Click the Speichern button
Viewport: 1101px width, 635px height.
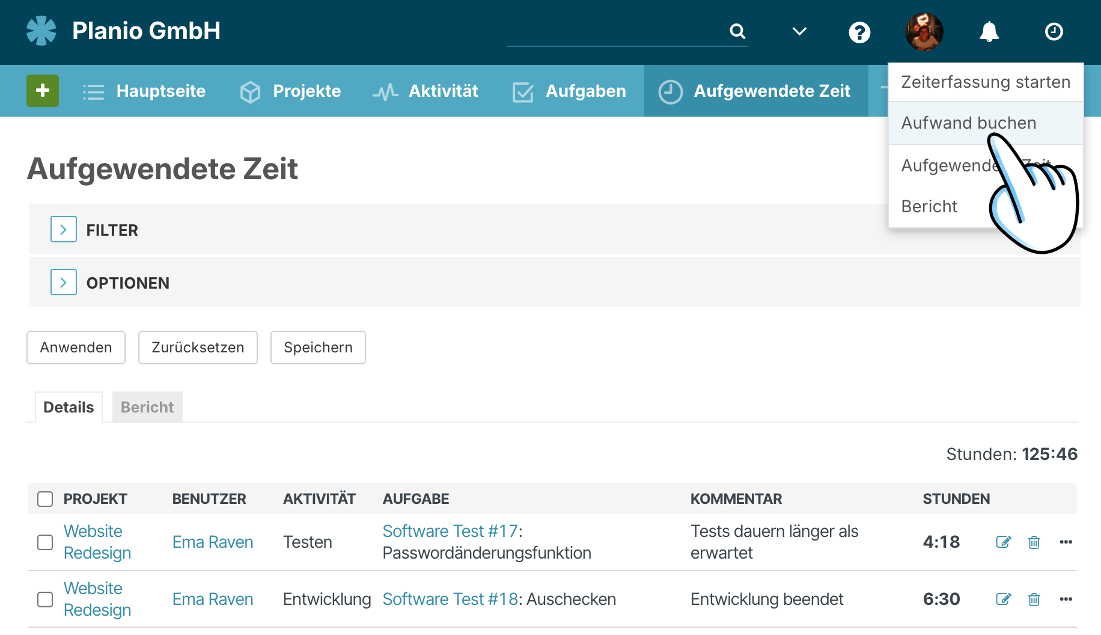(x=318, y=348)
